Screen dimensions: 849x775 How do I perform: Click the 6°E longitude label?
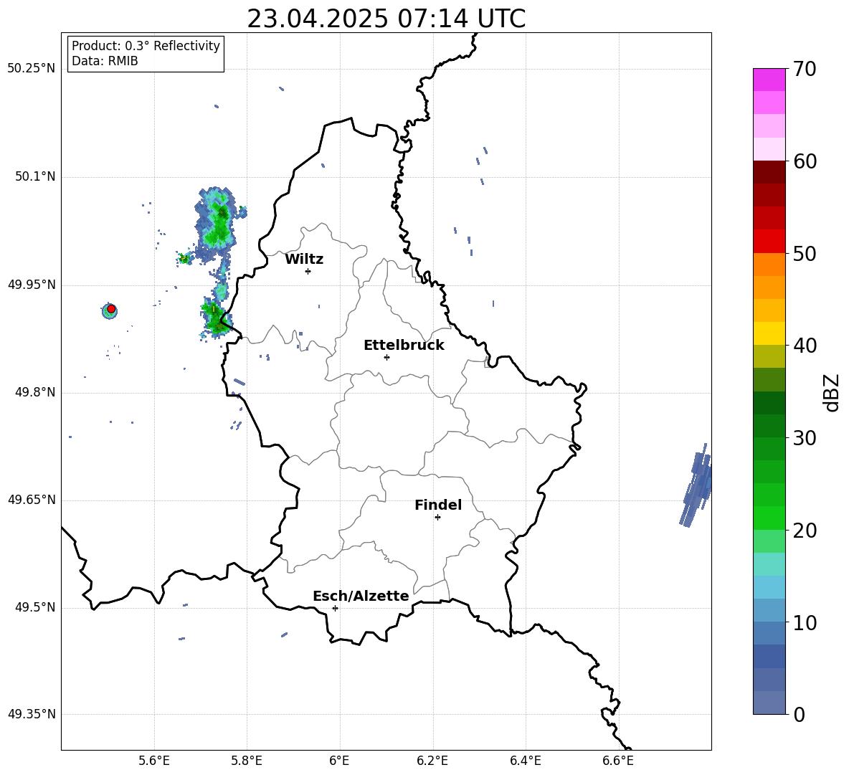339,761
